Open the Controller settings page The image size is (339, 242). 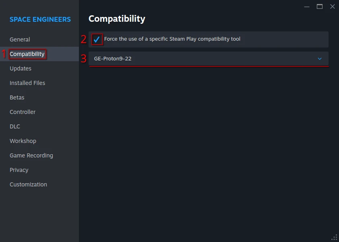pos(22,112)
